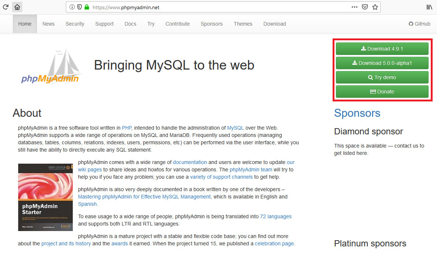Click the 'Diamond sponsor' heading
Image resolution: width=437 pixels, height=253 pixels.
[369, 131]
